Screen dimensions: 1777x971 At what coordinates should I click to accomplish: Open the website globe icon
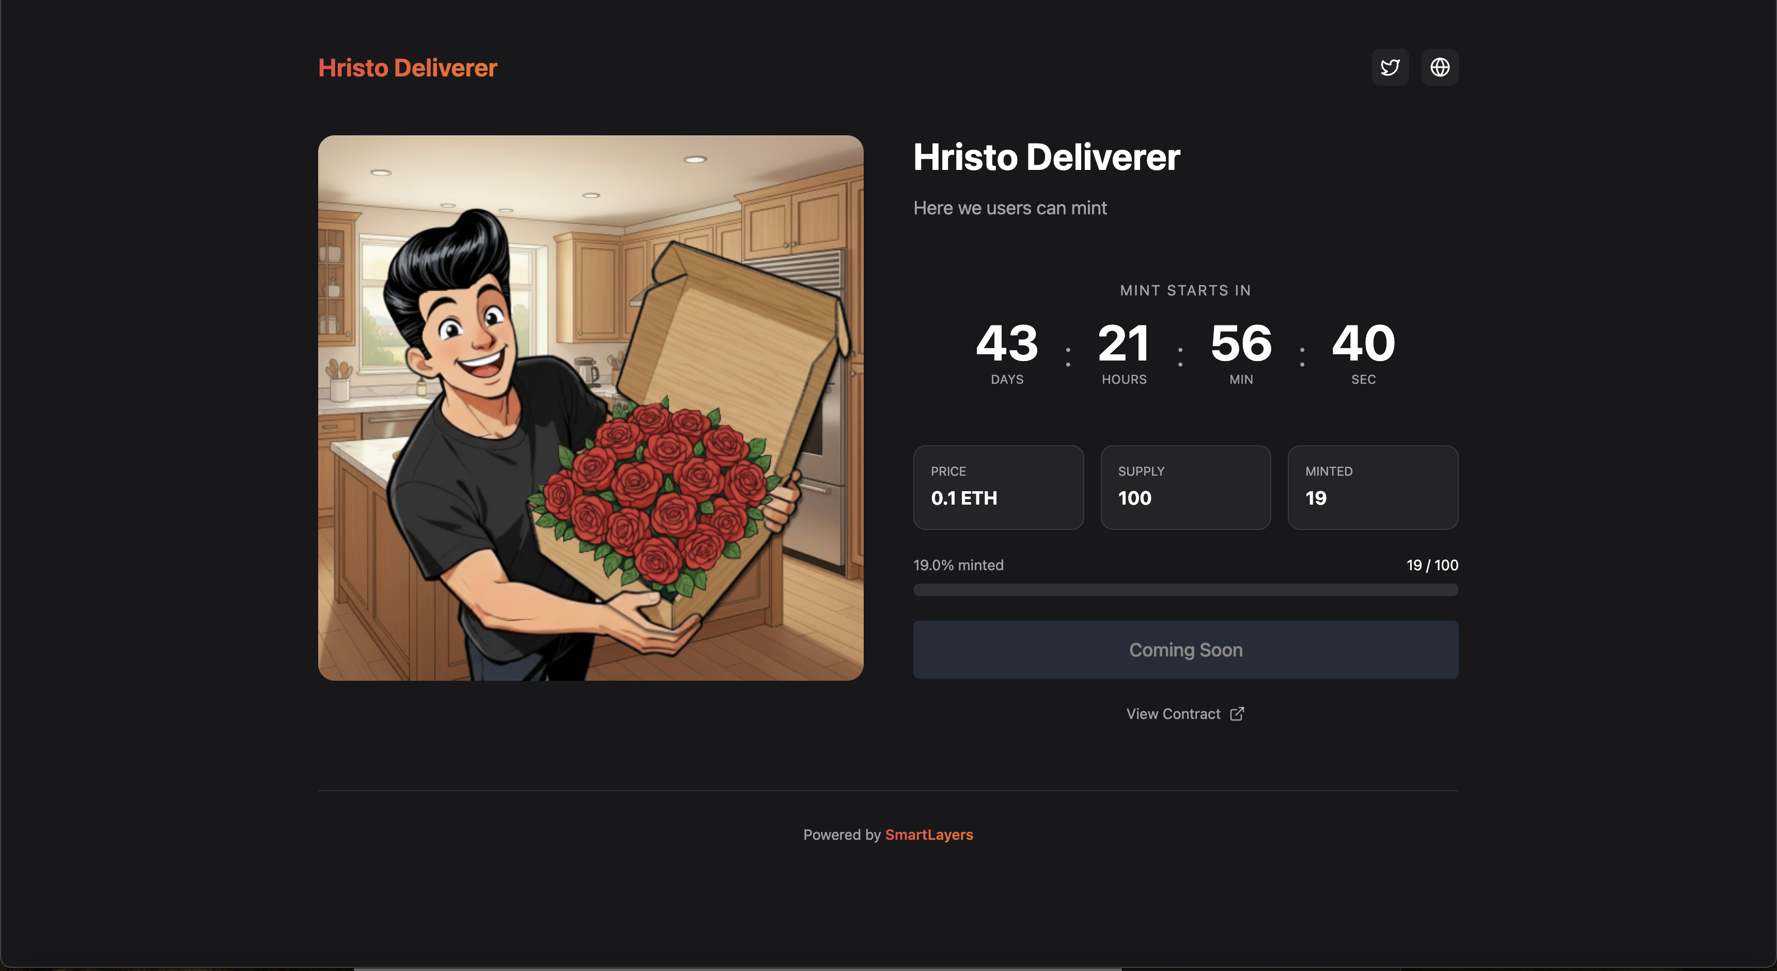click(x=1440, y=67)
